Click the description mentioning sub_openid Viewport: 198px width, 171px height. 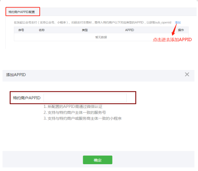pyautogui.click(x=92, y=23)
